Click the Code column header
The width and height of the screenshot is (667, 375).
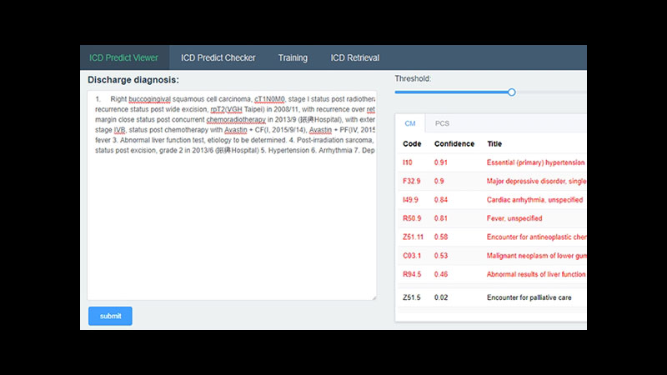point(412,144)
